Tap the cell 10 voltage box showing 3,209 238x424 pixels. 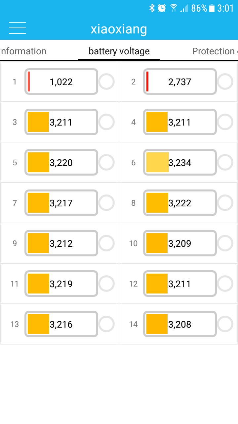tap(180, 243)
